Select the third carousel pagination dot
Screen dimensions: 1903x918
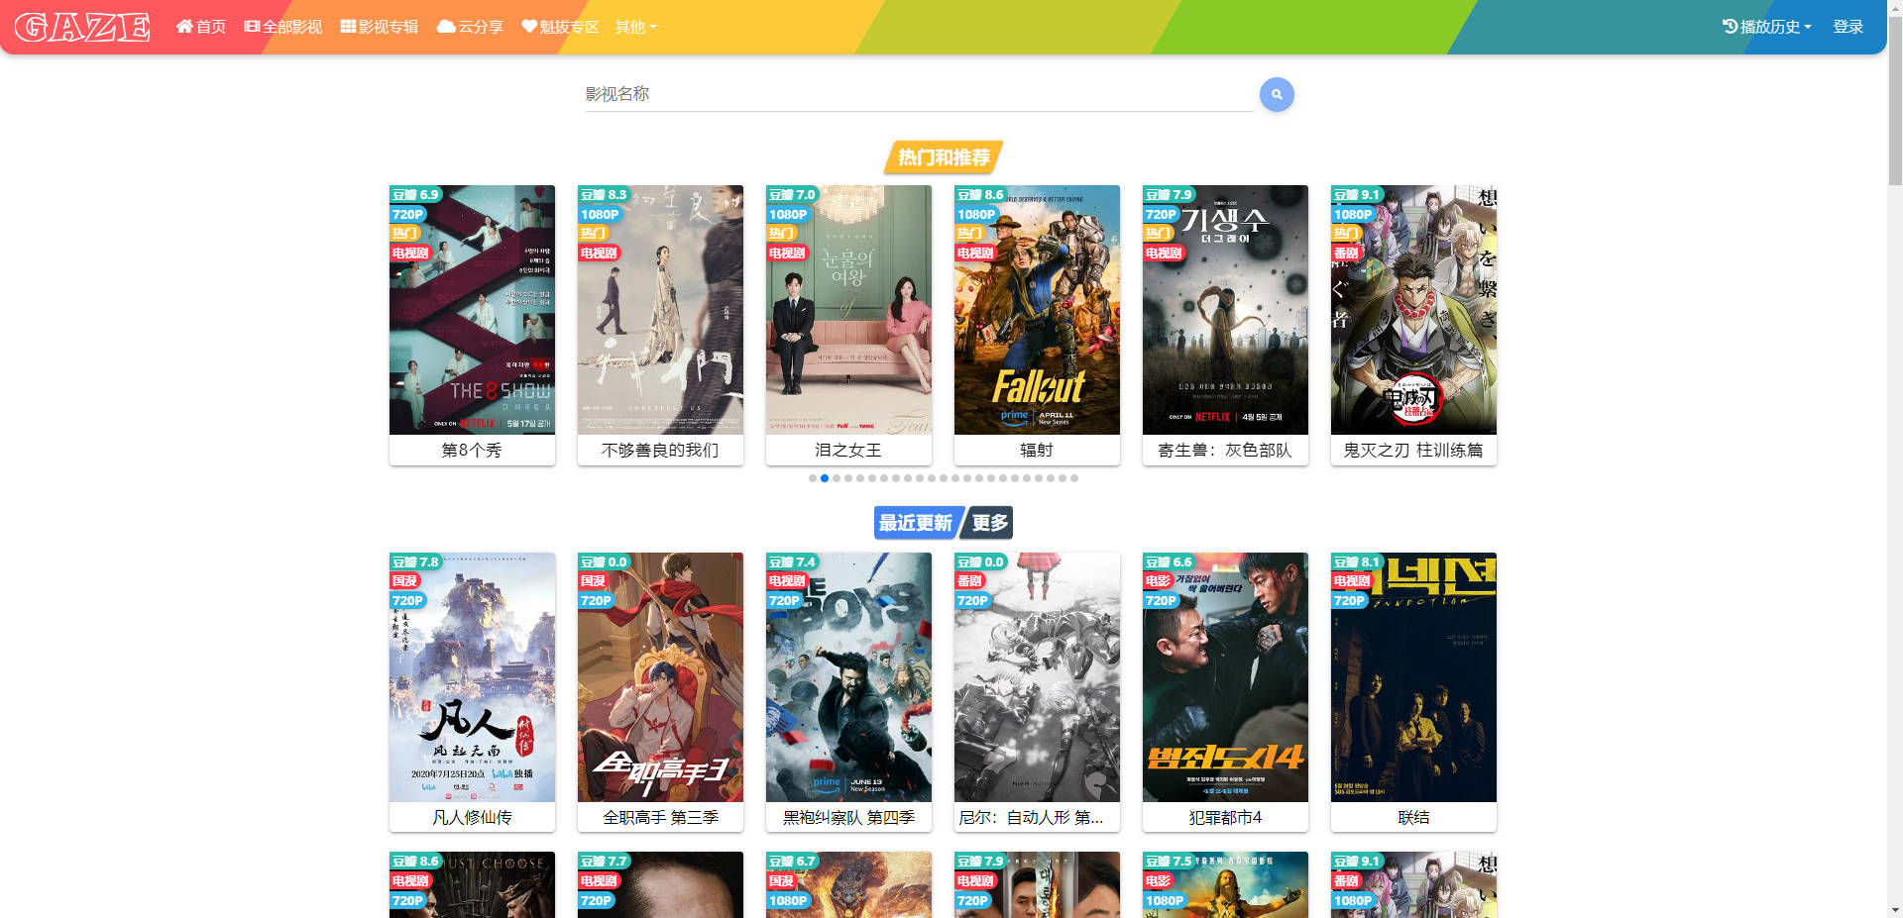pyautogui.click(x=837, y=478)
